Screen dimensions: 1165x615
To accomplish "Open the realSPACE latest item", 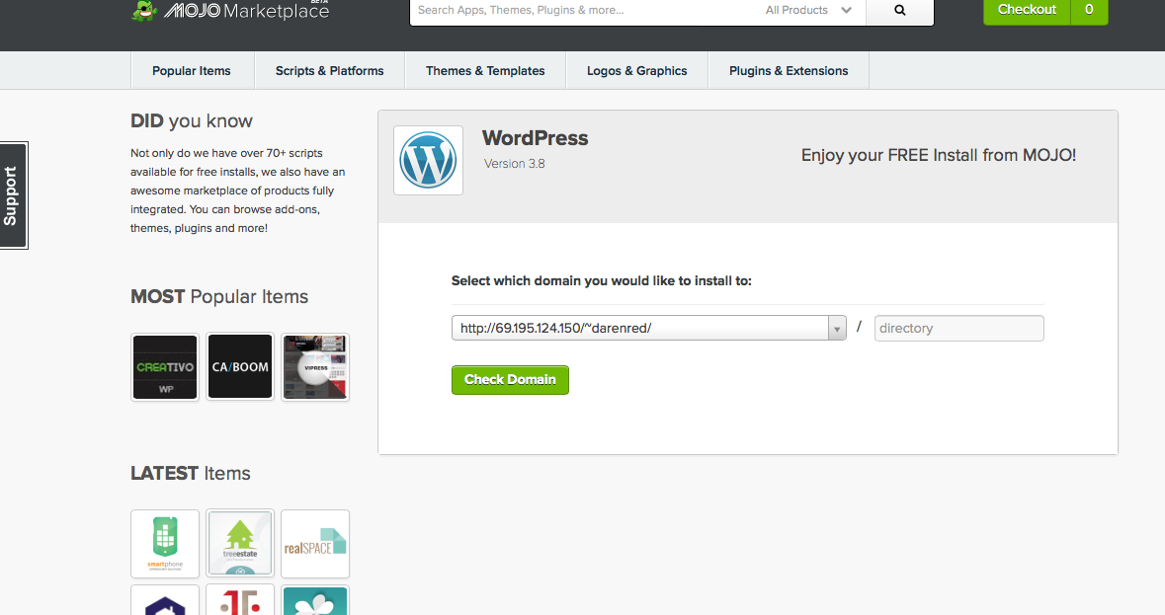I will (x=315, y=544).
